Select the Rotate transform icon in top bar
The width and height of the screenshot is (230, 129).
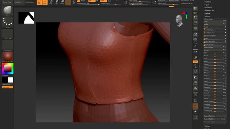coord(62,2)
